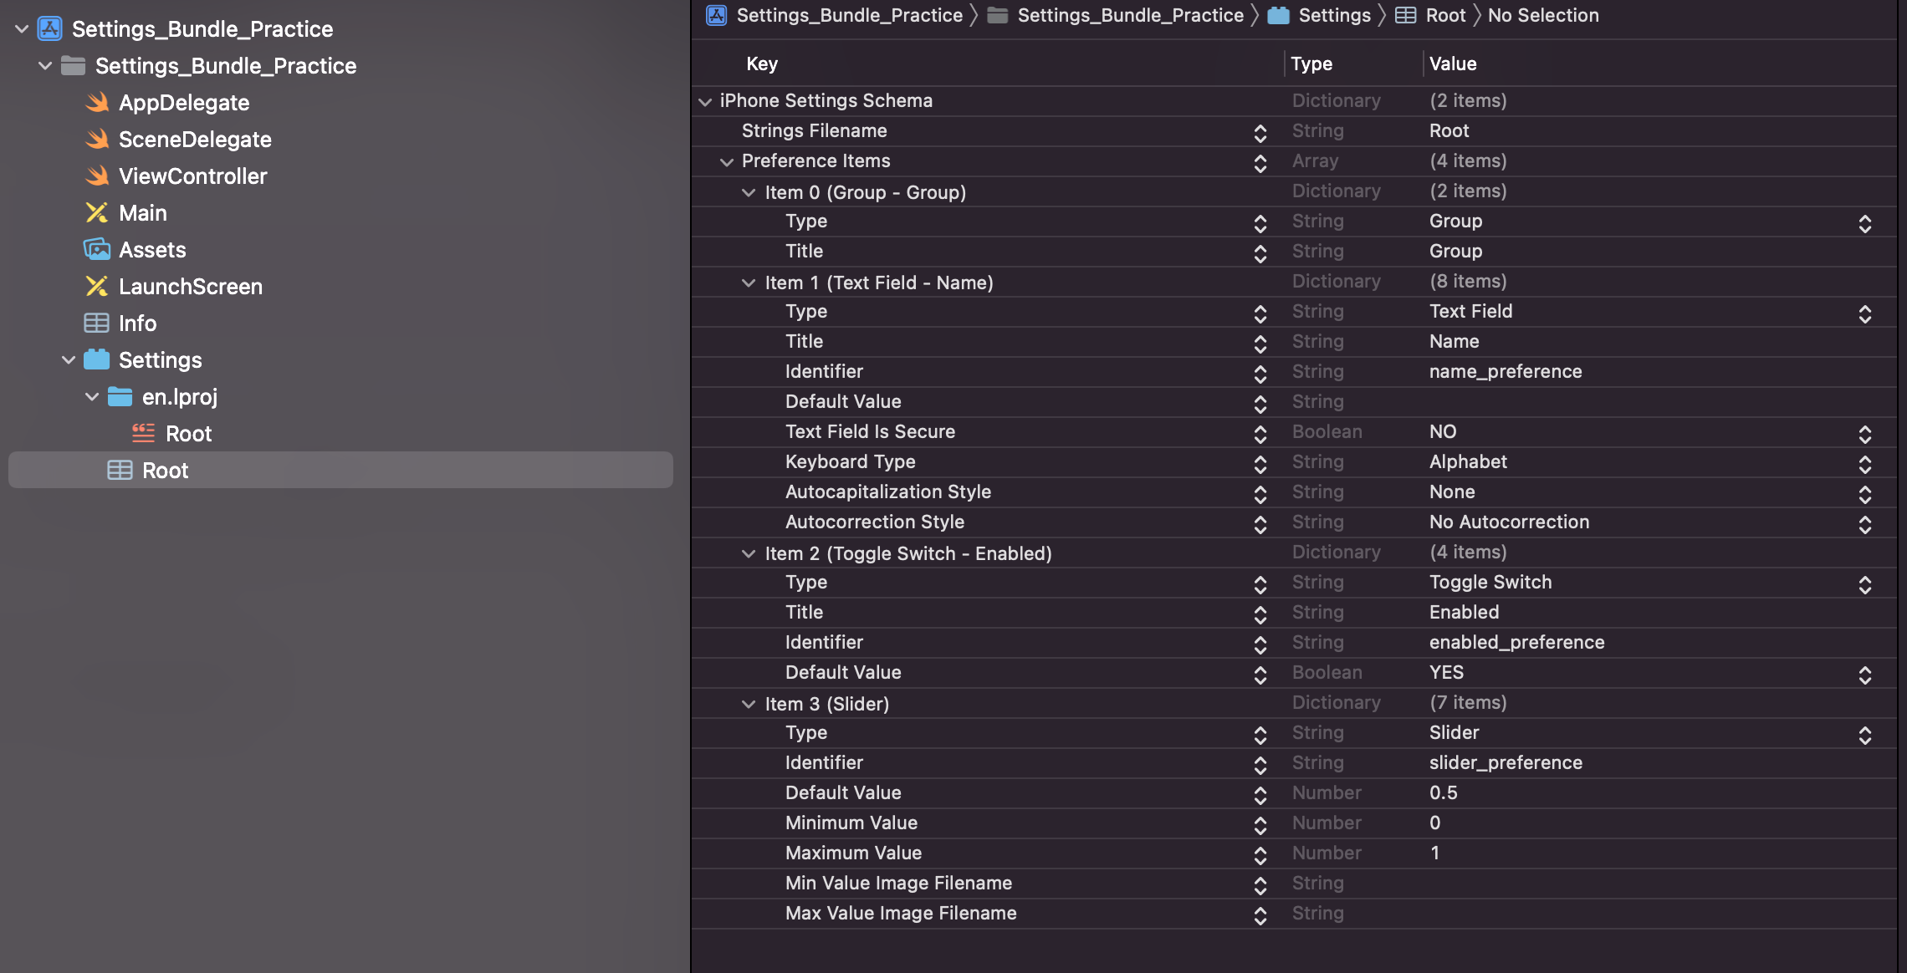
Task: Open the Text Field Is Secure NO popup
Action: [x=1865, y=434]
